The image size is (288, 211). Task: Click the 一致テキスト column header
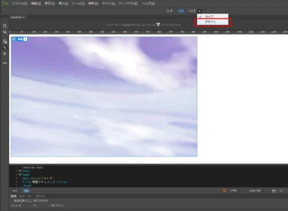click(x=57, y=205)
